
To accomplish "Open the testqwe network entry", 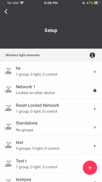I will [51, 178].
